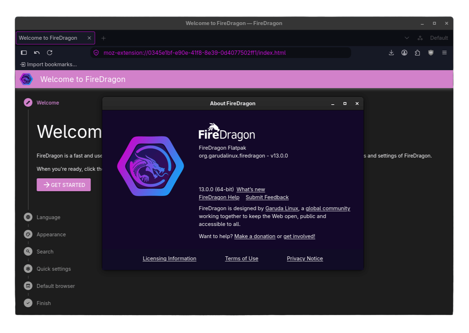Click the Default workspace label

439,38
